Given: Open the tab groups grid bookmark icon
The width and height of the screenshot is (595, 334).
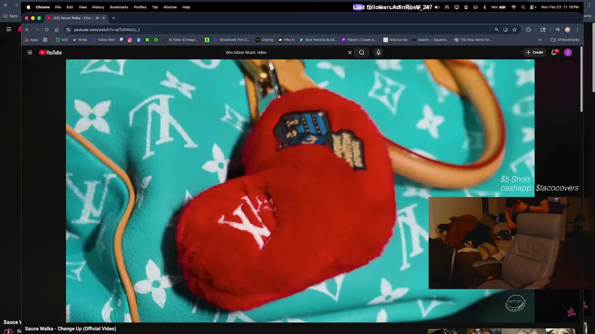Looking at the screenshot, I should (45, 40).
